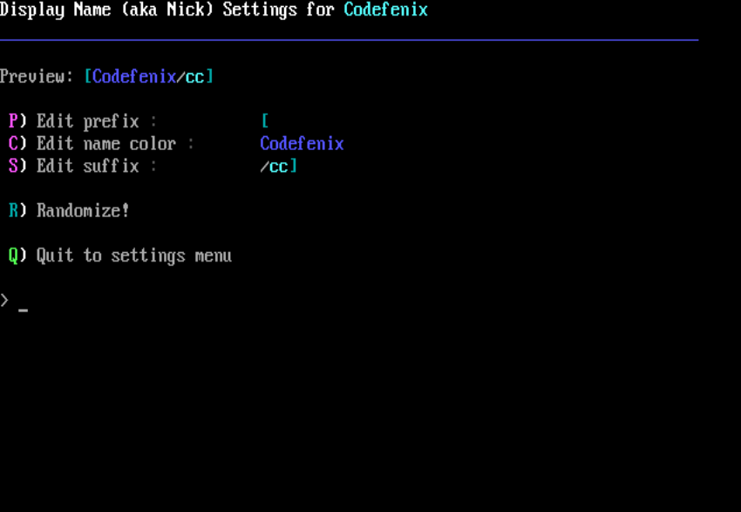The image size is (741, 512).
Task: Click the [Codefenix/cc] preview text
Action: click(x=149, y=77)
